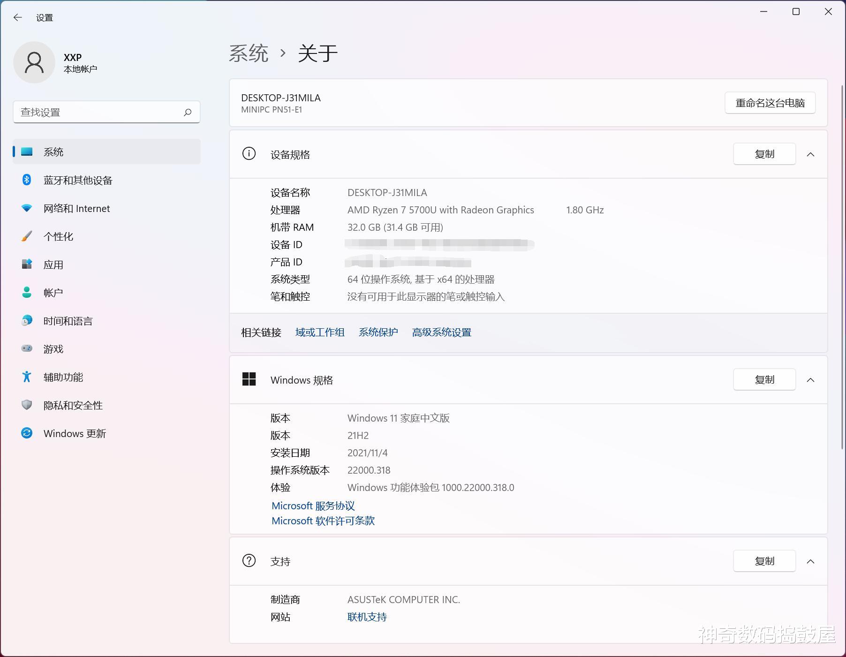Screen dimensions: 846x657
Task: Click the XXP 本地帐户 profile name
Action: [80, 63]
